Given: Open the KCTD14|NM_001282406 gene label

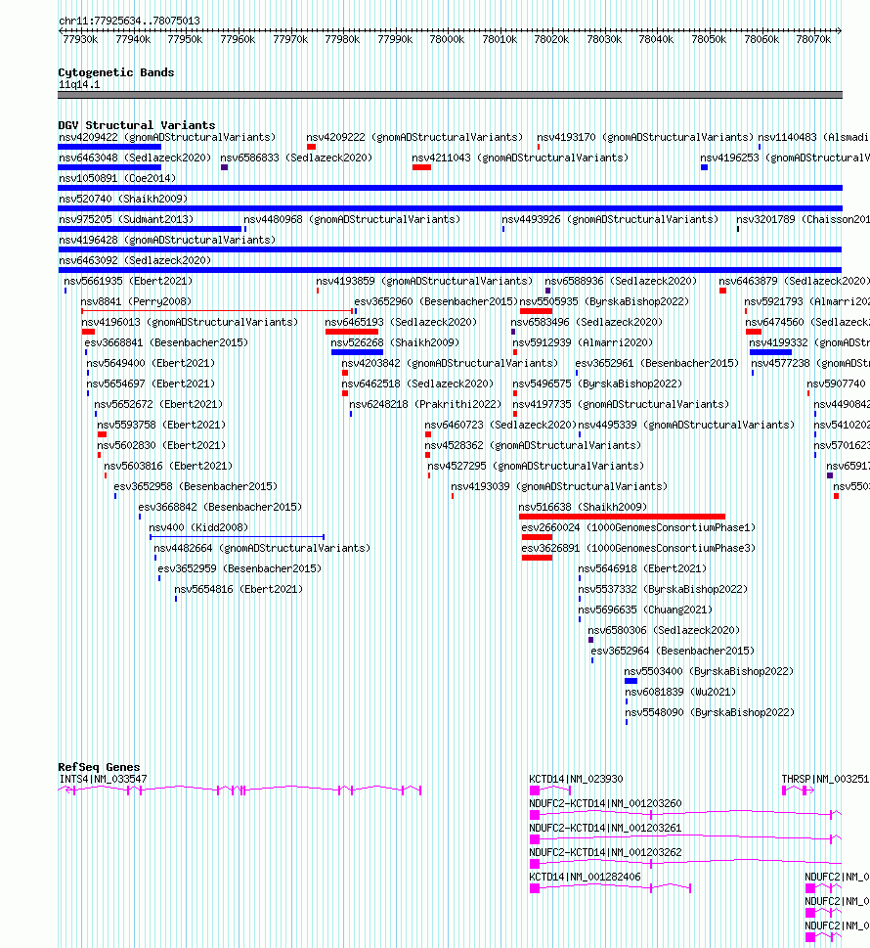Looking at the screenshot, I should point(585,877).
